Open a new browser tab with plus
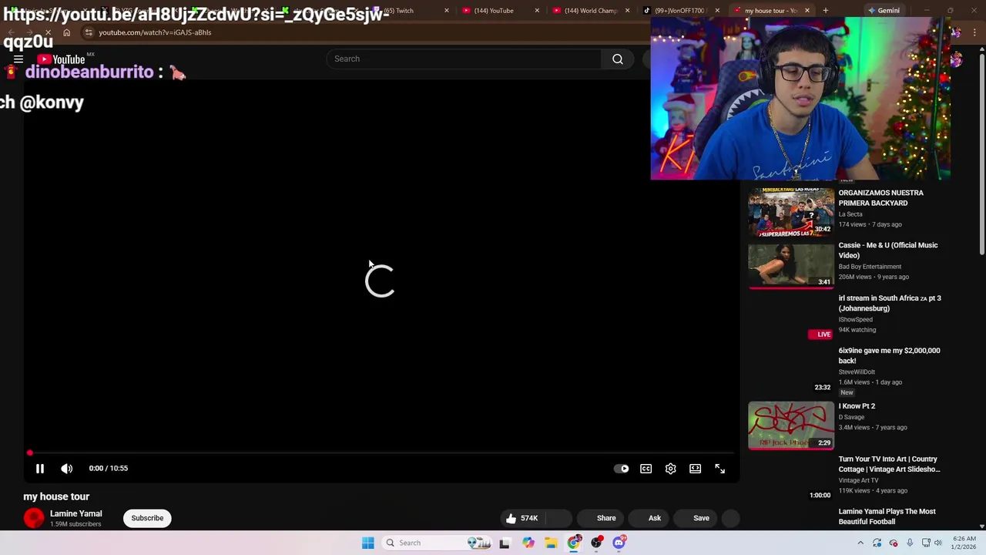The image size is (986, 555). coord(825,11)
